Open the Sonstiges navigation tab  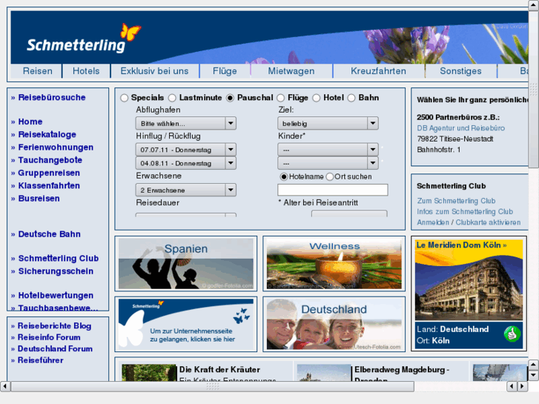(x=460, y=71)
